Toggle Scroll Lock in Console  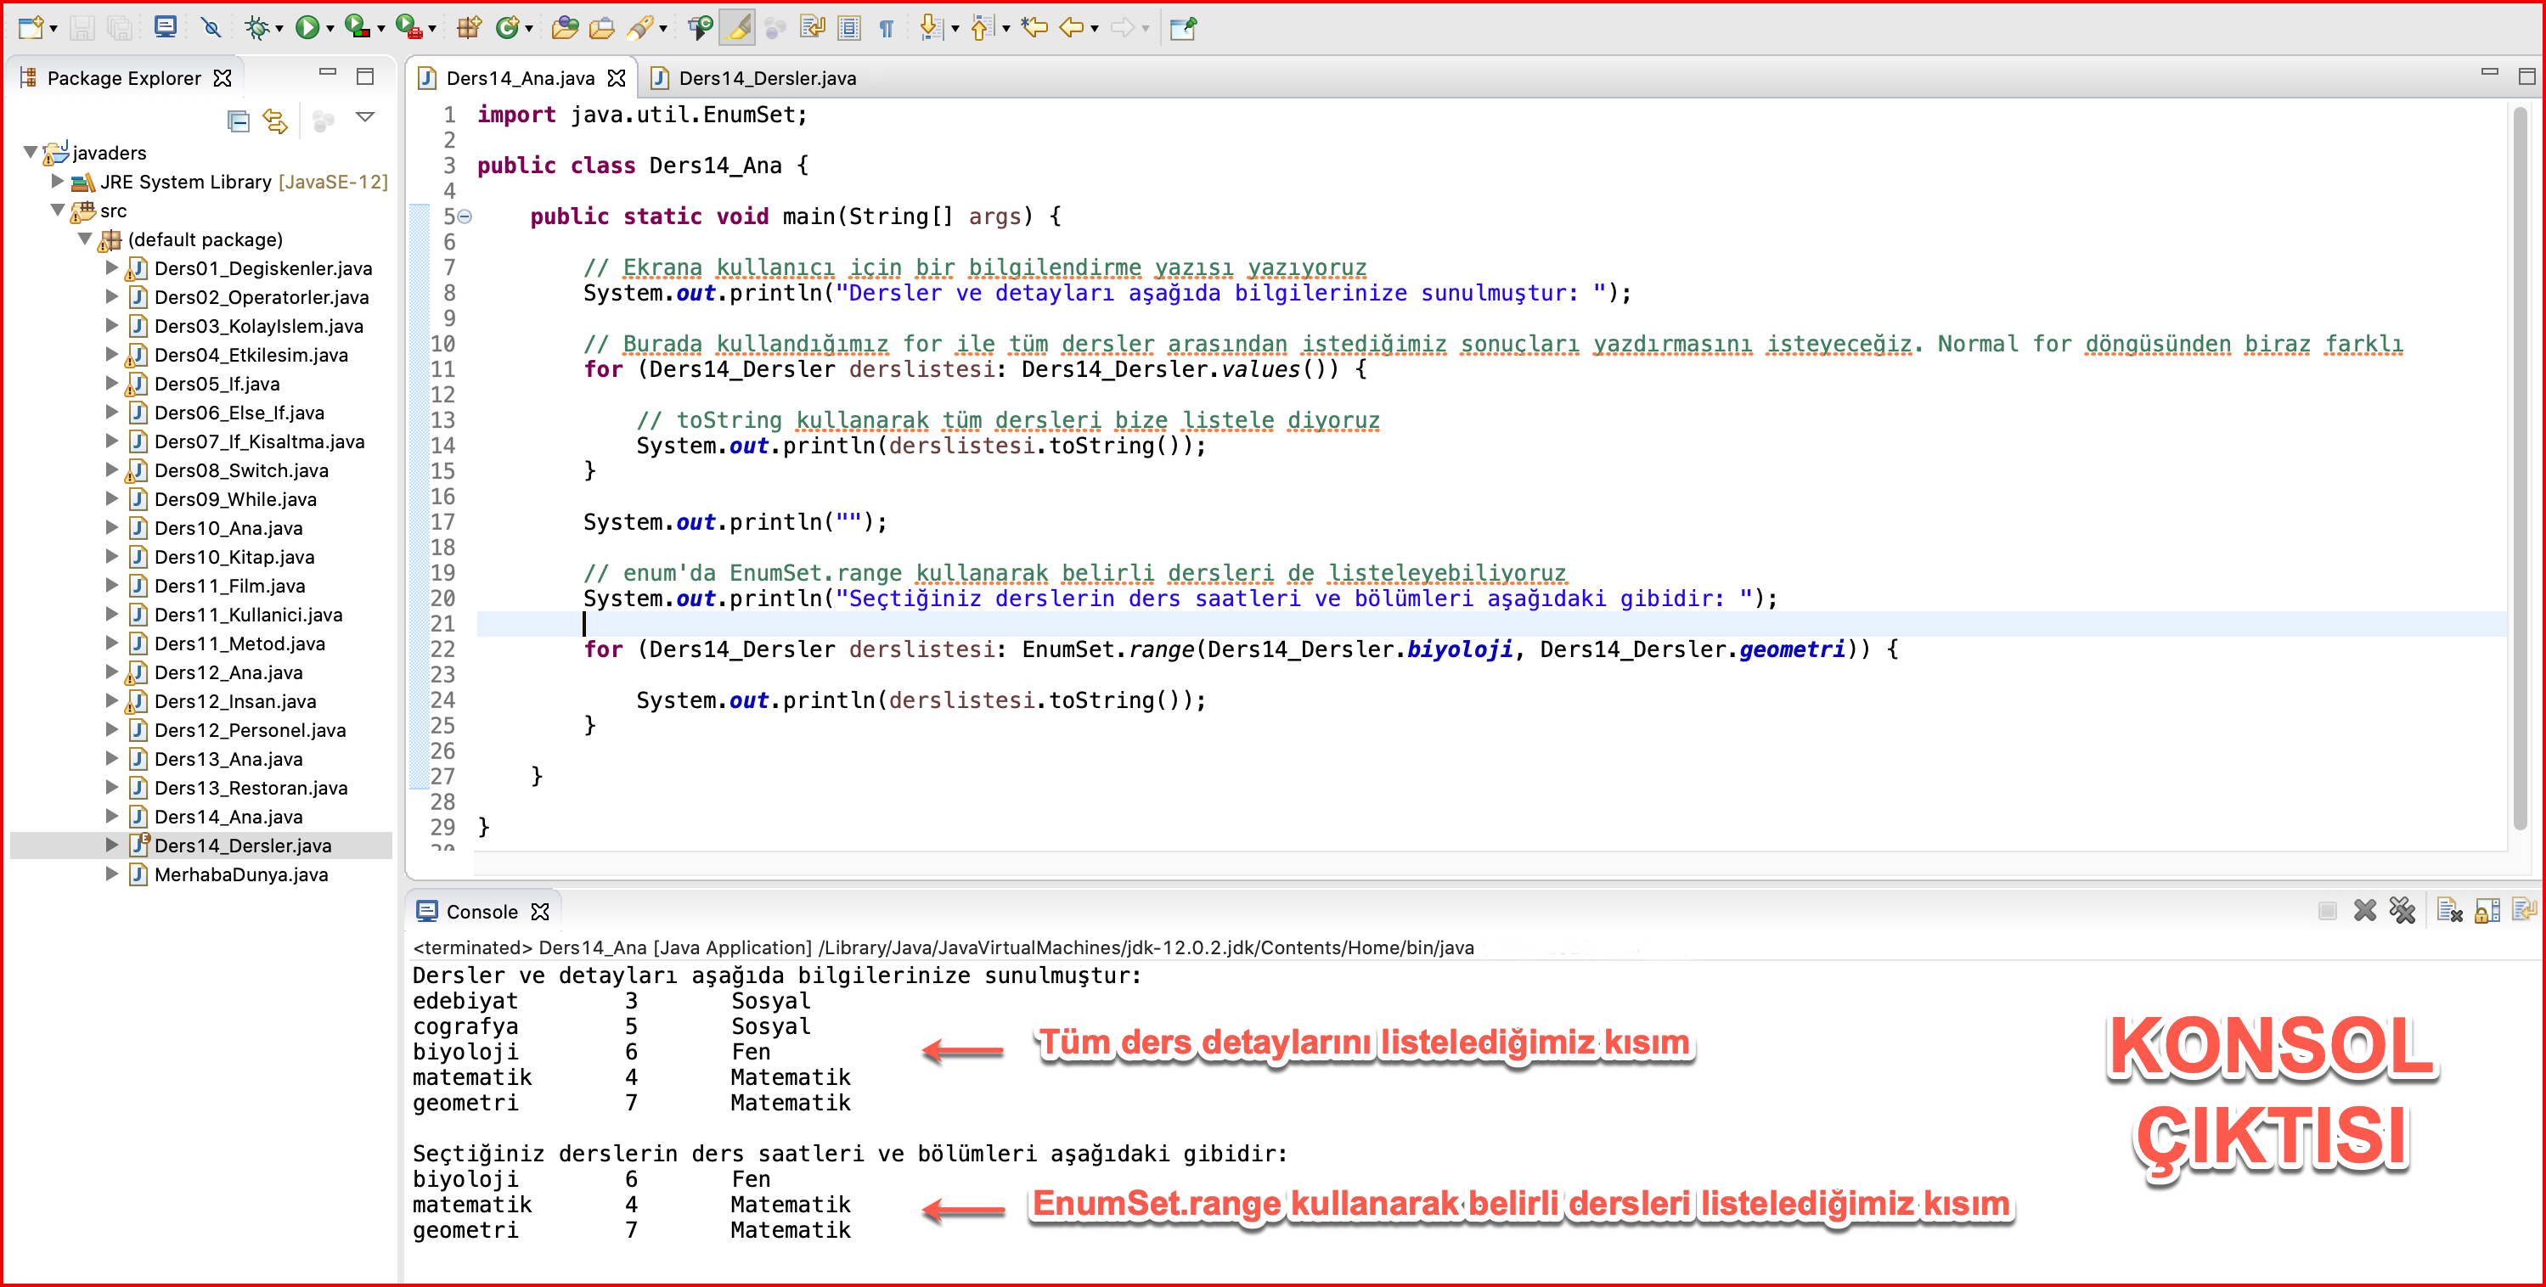click(2487, 910)
